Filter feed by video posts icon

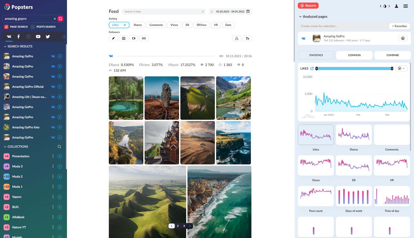coord(134,38)
